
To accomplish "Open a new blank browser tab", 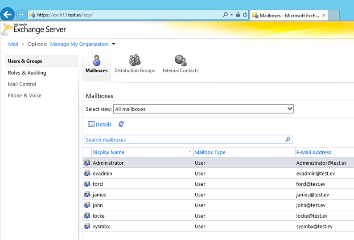I will [333, 15].
